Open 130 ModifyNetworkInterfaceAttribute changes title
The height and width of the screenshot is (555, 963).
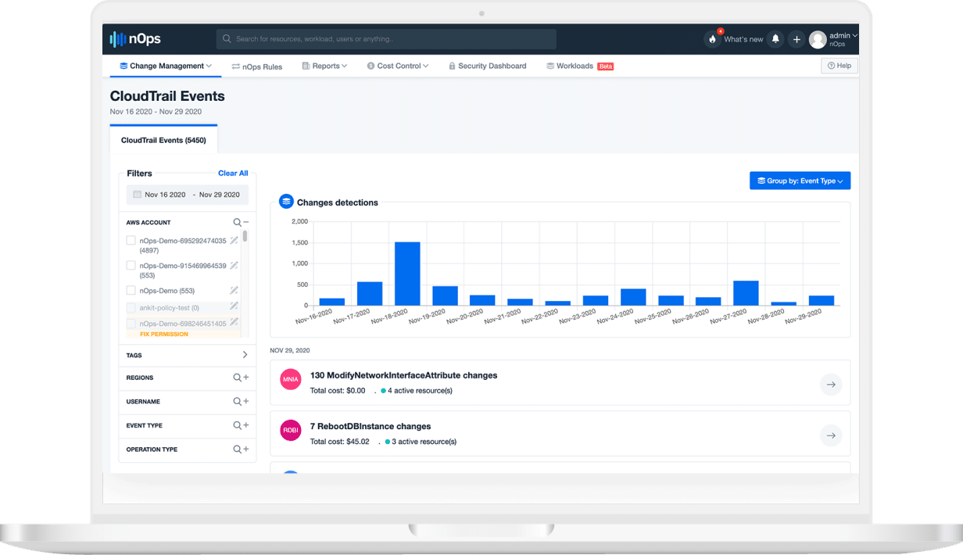tap(403, 375)
